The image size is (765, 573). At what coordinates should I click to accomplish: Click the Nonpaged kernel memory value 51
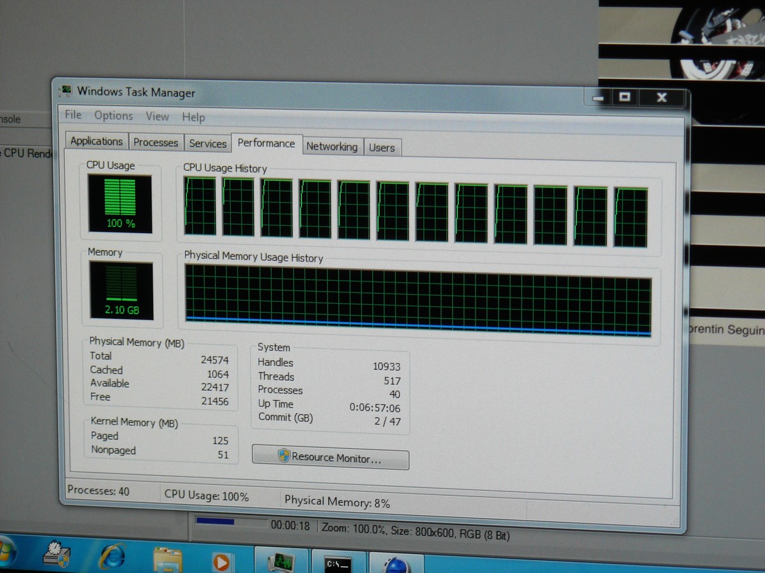[x=223, y=455]
